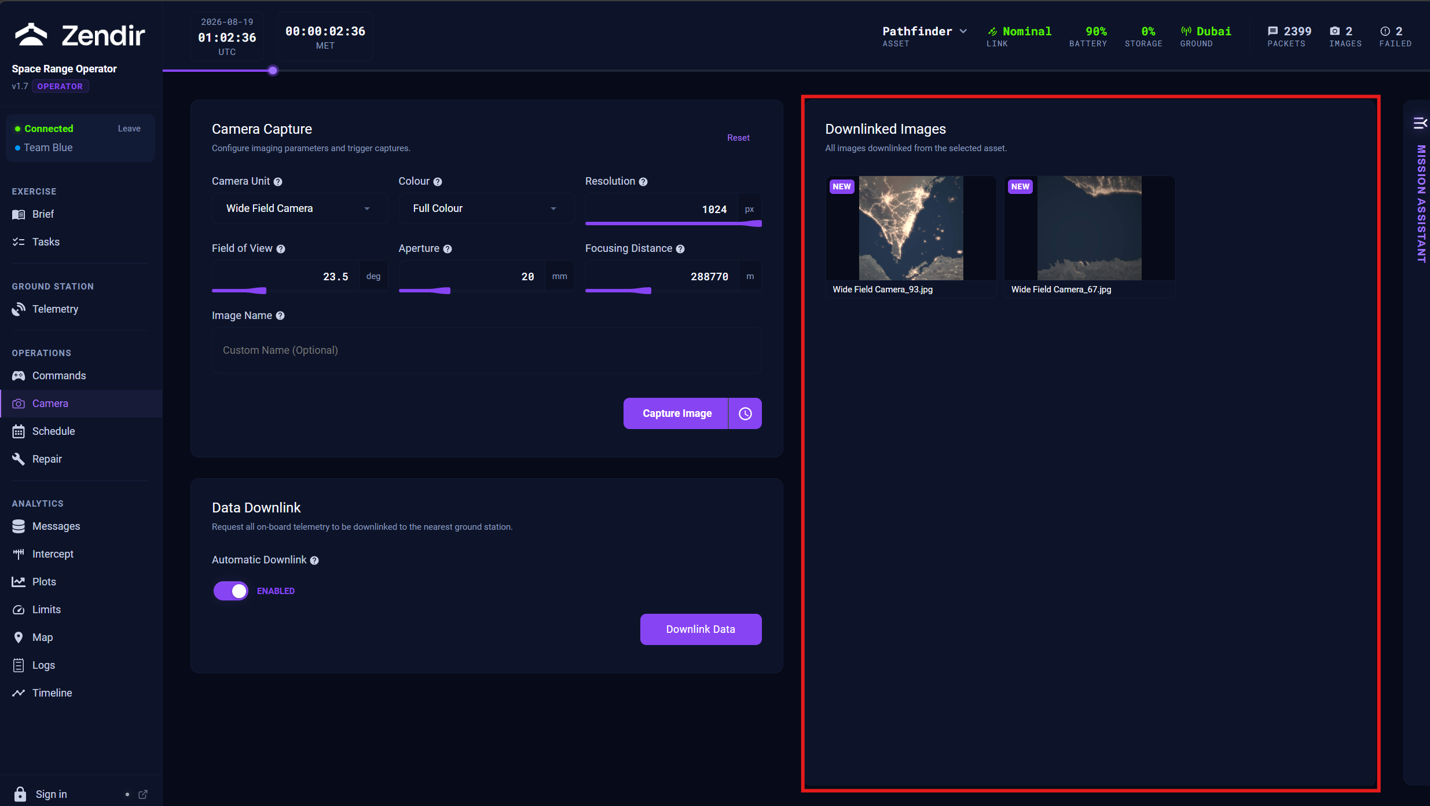
Task: Click the schedule capture clock icon
Action: [745, 413]
